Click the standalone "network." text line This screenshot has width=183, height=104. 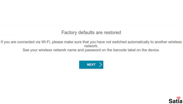pyautogui.click(x=91, y=46)
